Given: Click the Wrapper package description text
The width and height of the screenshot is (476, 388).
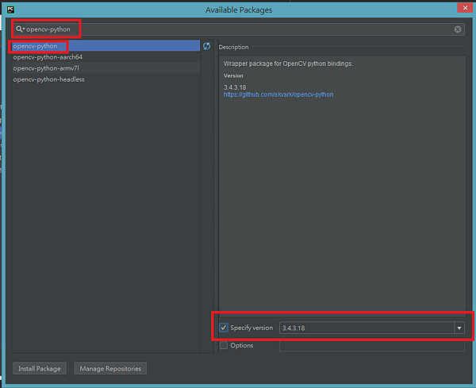Looking at the screenshot, I should point(289,63).
